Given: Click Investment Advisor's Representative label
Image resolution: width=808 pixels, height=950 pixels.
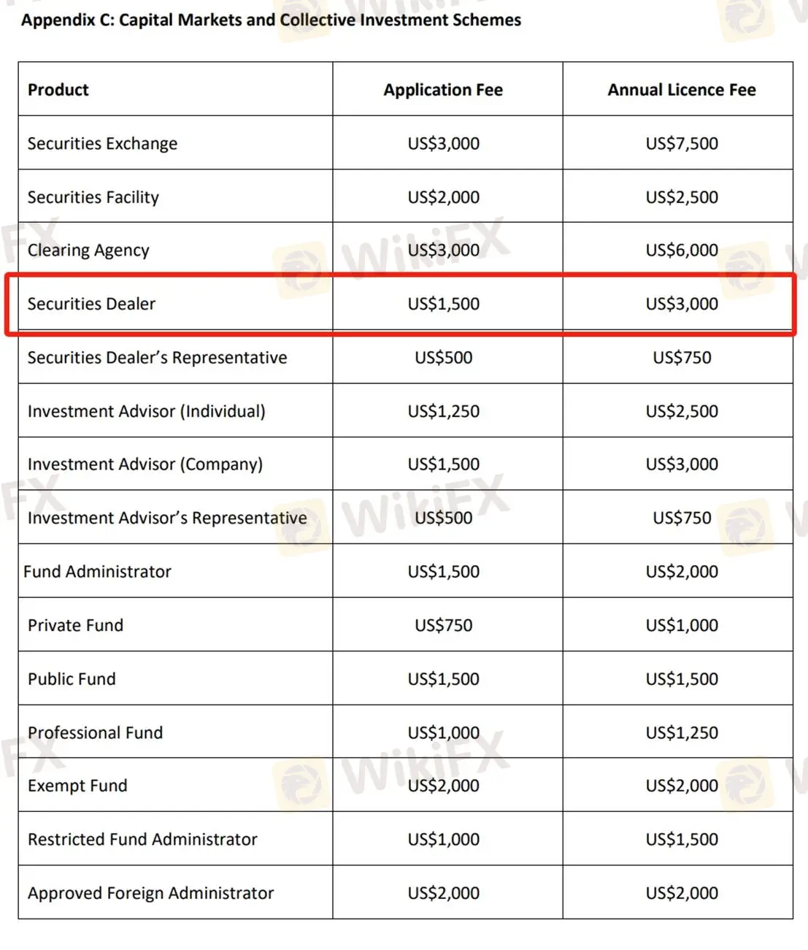Looking at the screenshot, I should pos(167,518).
